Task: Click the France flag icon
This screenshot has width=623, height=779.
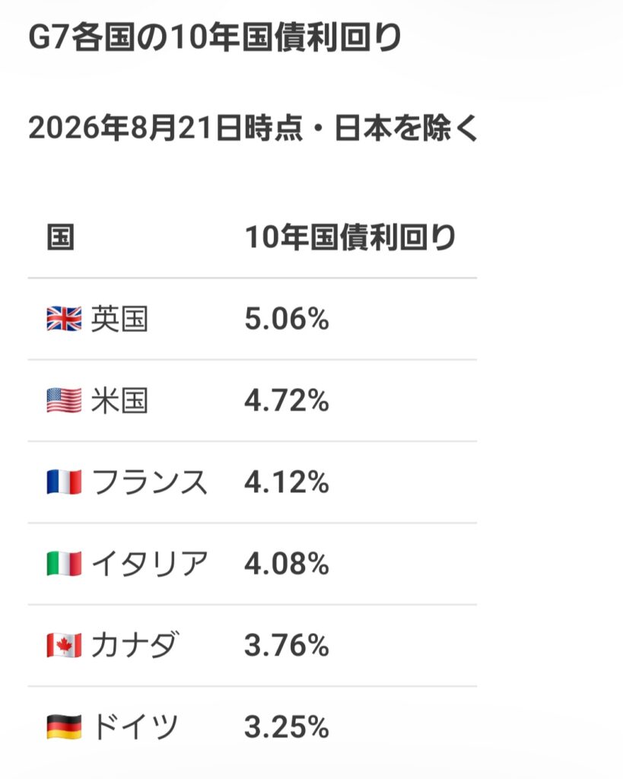Action: [64, 482]
